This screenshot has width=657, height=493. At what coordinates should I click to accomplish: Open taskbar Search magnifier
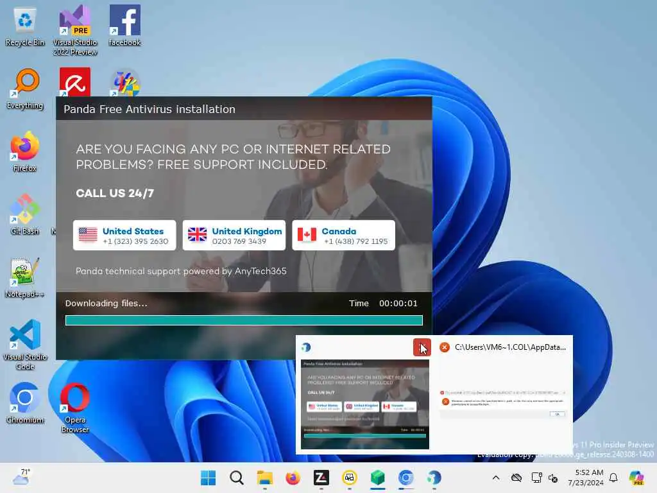(x=237, y=478)
